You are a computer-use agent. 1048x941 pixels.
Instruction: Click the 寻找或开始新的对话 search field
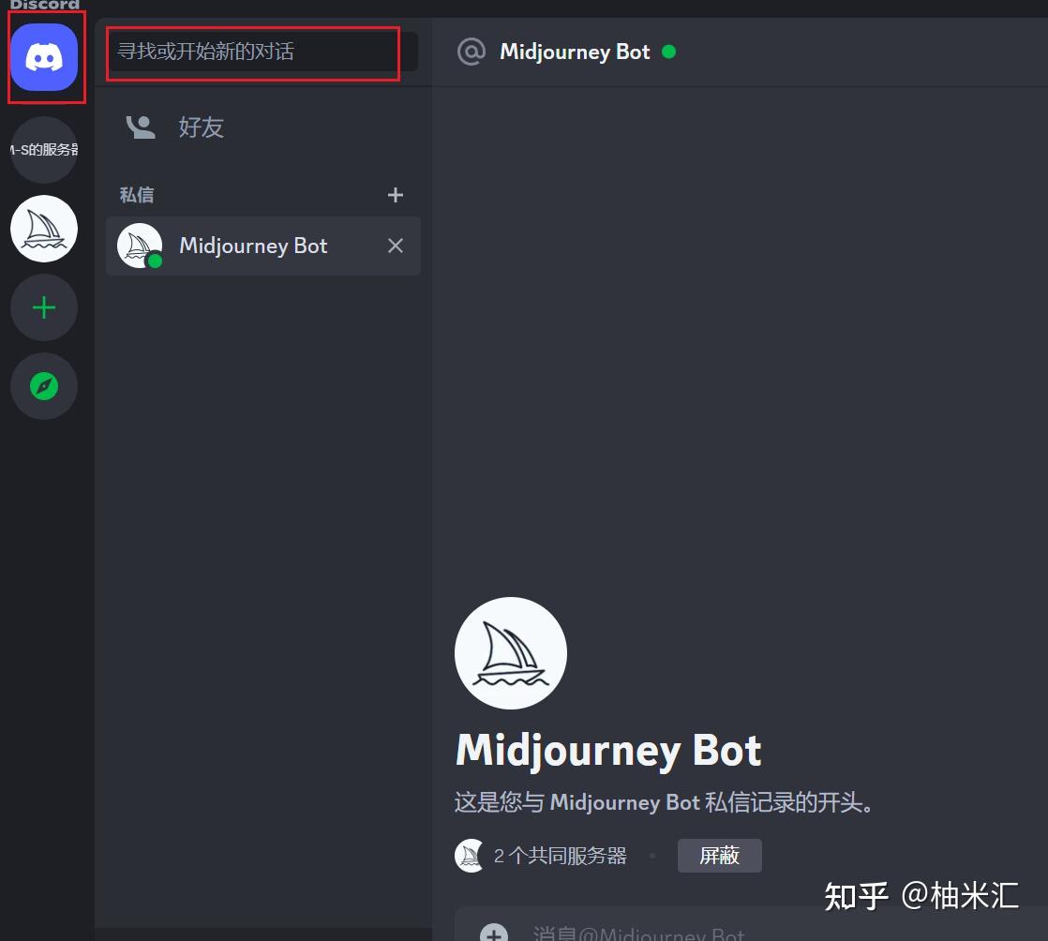click(251, 52)
